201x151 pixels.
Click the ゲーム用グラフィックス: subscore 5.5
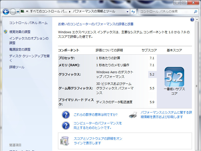[x=152, y=88]
